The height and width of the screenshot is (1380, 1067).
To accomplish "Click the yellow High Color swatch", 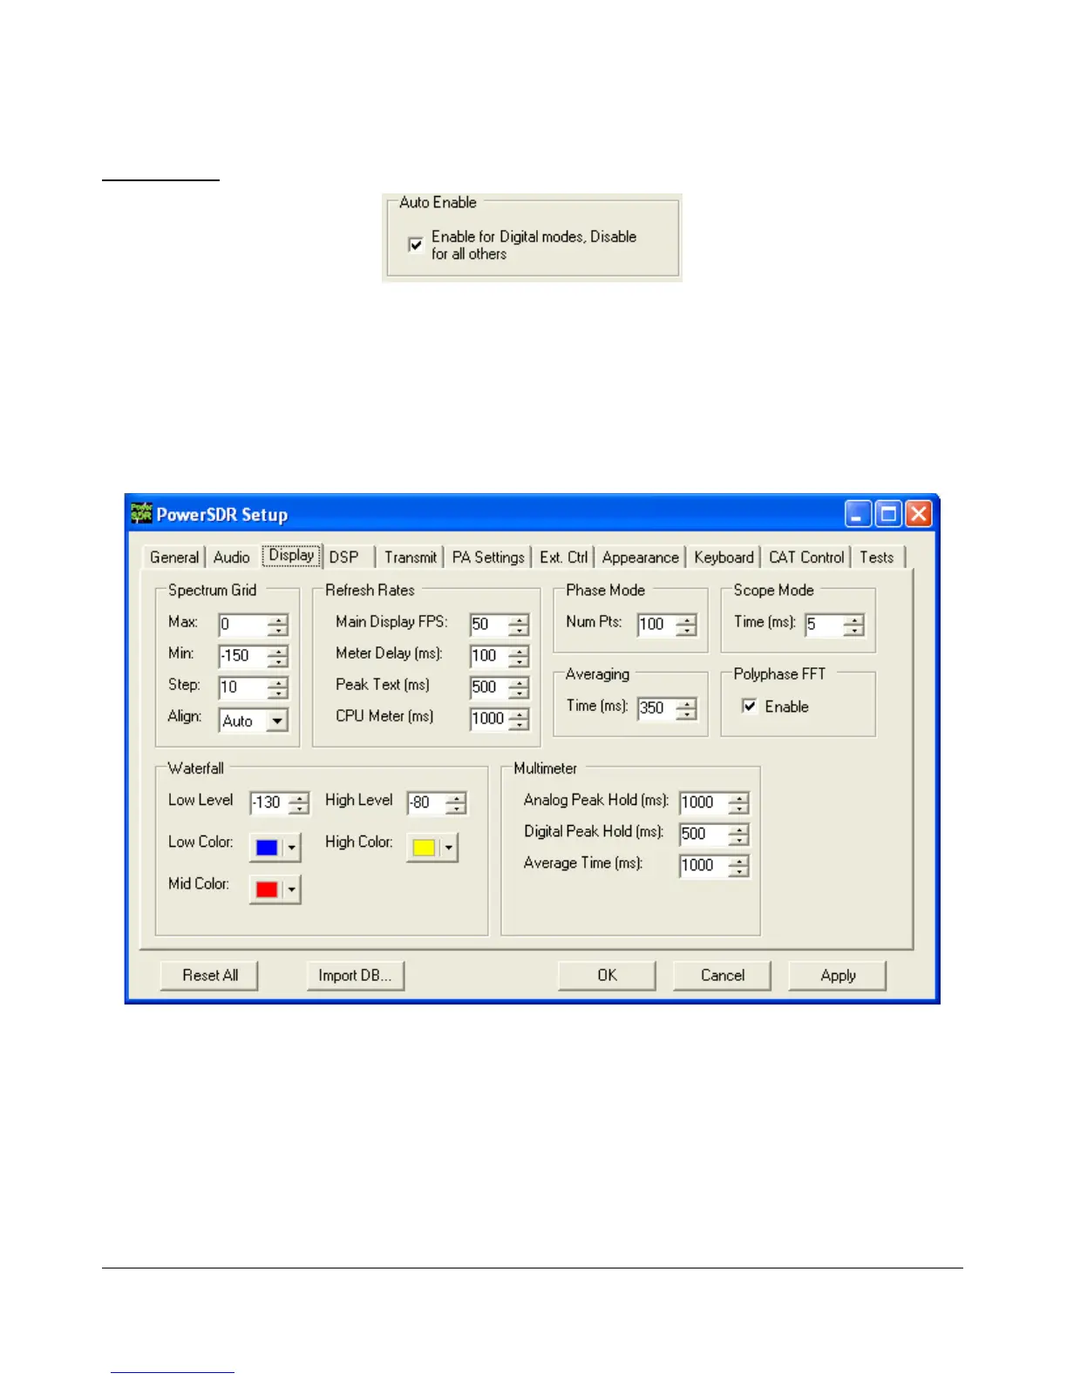I will point(424,848).
